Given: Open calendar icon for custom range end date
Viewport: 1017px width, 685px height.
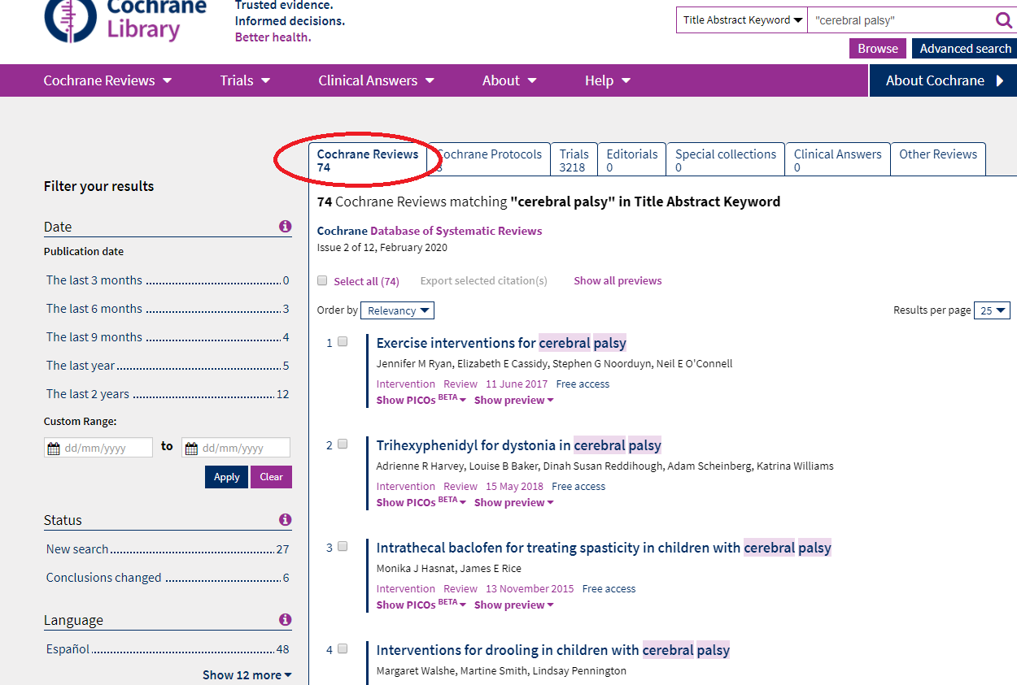Looking at the screenshot, I should [191, 448].
